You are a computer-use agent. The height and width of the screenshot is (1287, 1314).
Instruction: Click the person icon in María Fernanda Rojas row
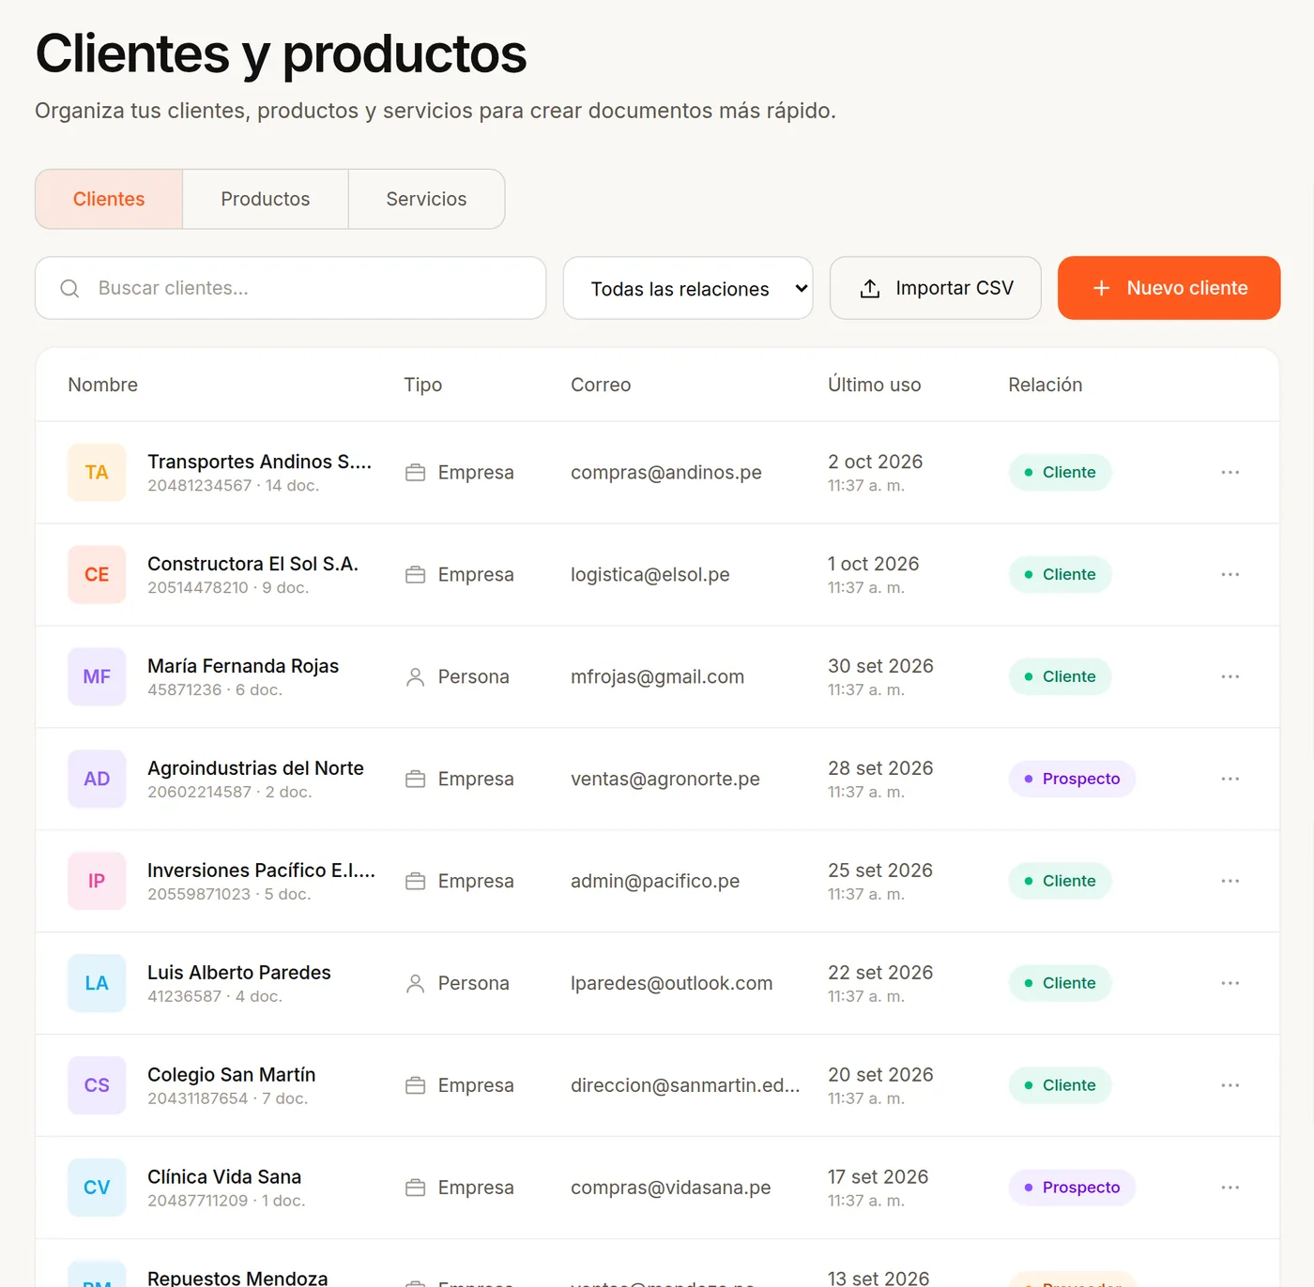(415, 676)
